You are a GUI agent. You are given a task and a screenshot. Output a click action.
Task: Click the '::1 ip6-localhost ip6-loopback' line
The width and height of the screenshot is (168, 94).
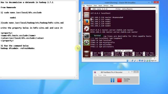point(106,38)
